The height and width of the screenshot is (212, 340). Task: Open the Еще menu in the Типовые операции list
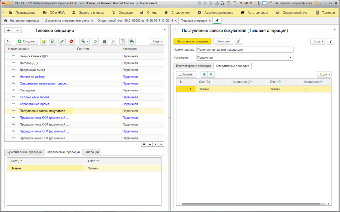pos(157,41)
